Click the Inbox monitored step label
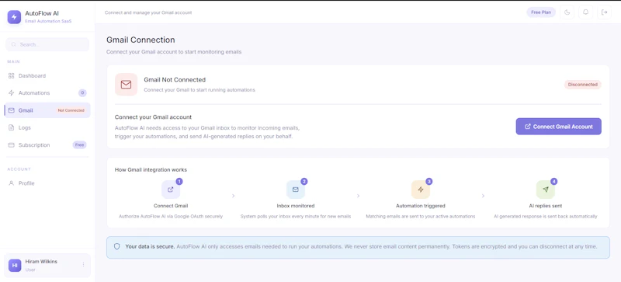This screenshot has width=621, height=282. tap(296, 206)
